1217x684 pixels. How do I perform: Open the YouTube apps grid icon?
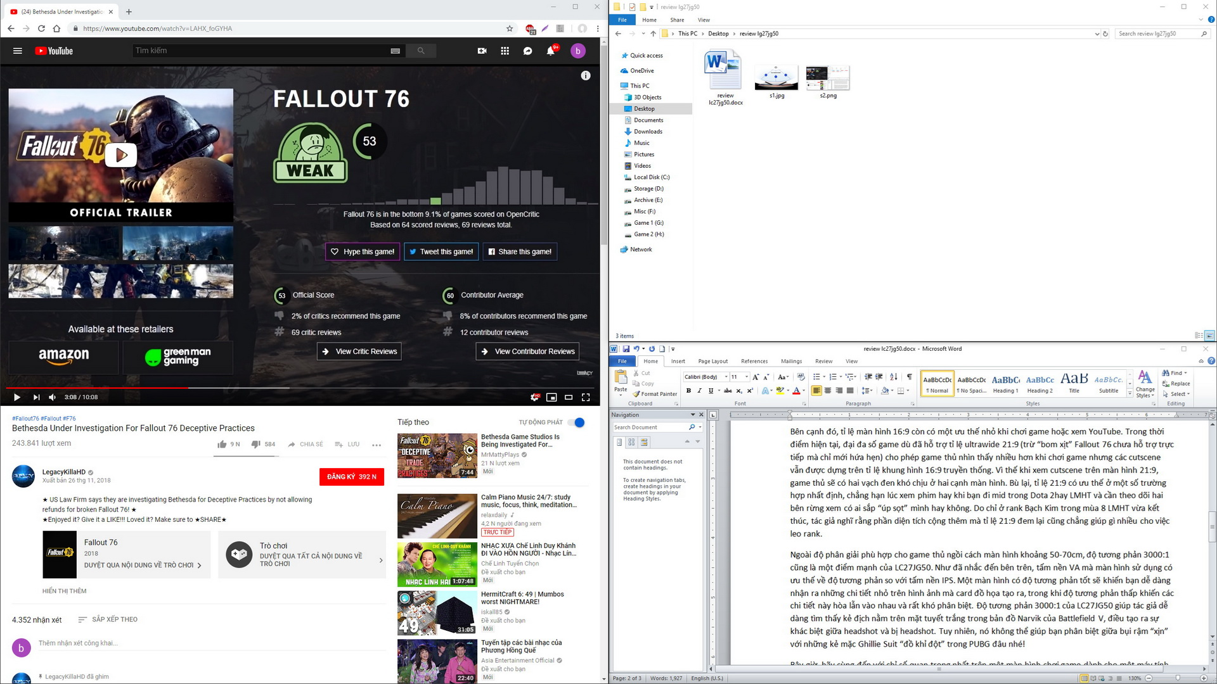tap(505, 51)
